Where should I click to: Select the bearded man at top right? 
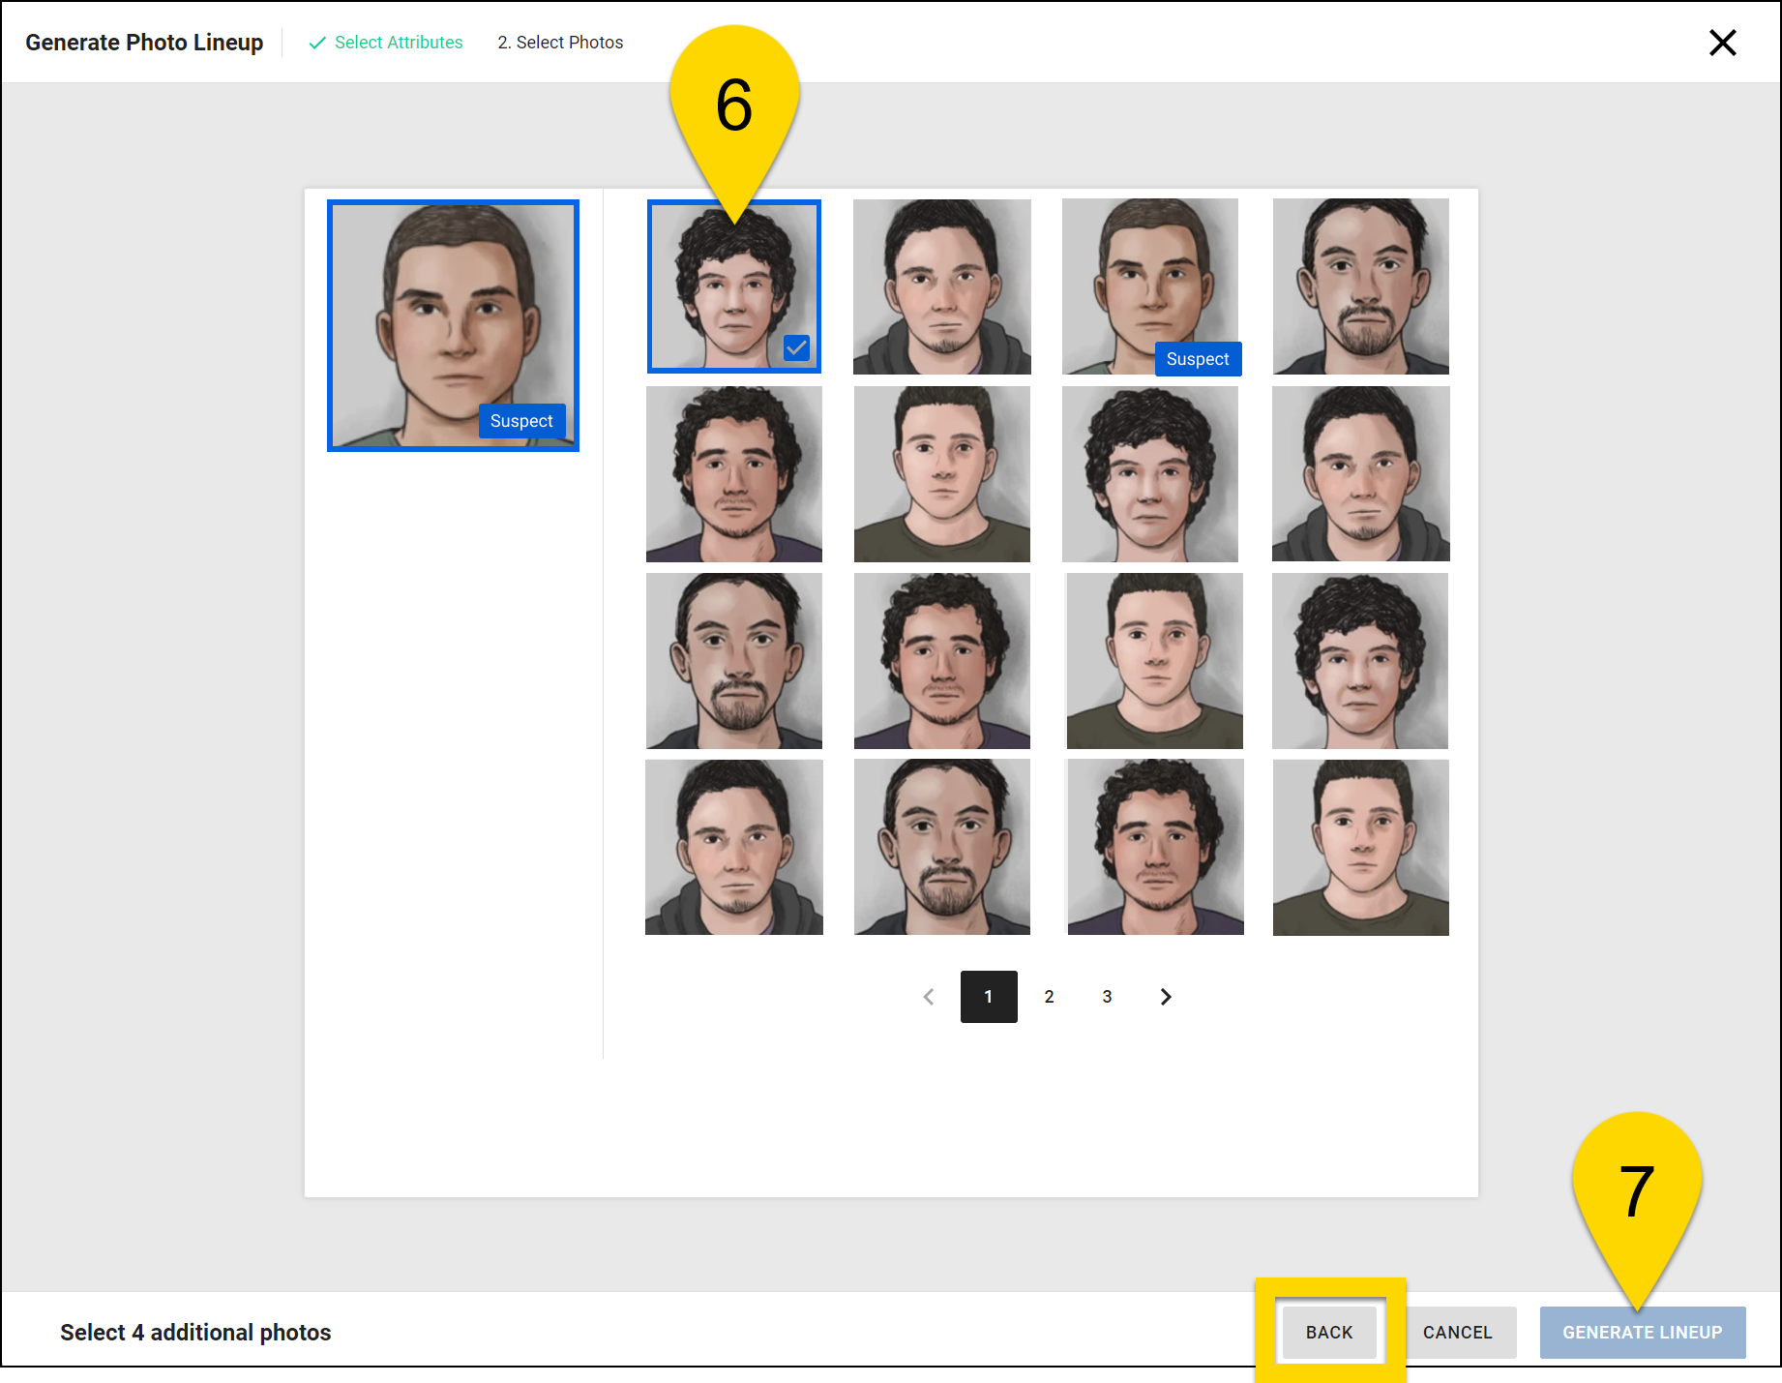1360,286
